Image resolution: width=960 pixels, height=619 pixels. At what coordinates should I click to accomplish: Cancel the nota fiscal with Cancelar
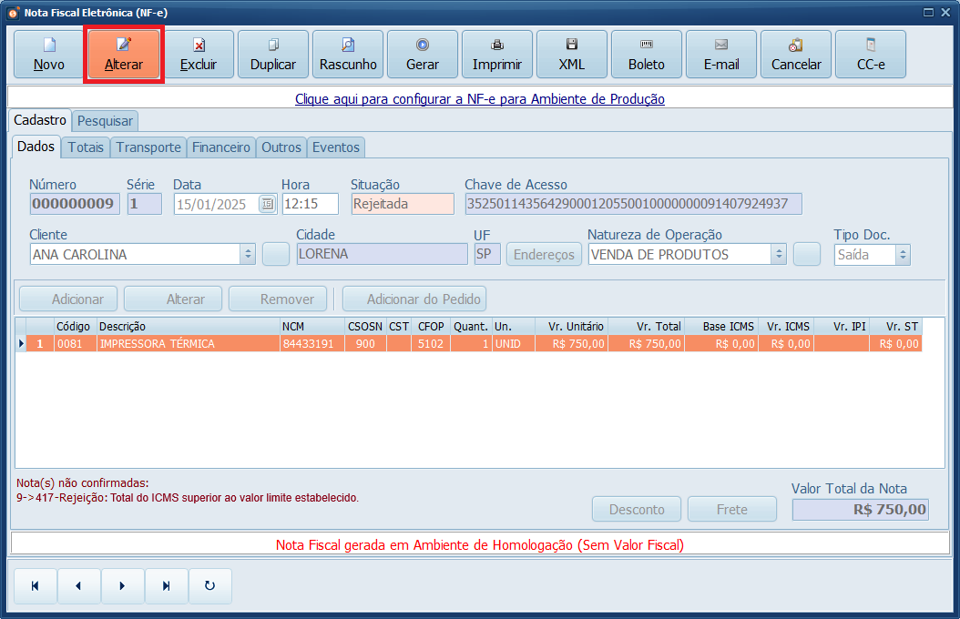(795, 54)
